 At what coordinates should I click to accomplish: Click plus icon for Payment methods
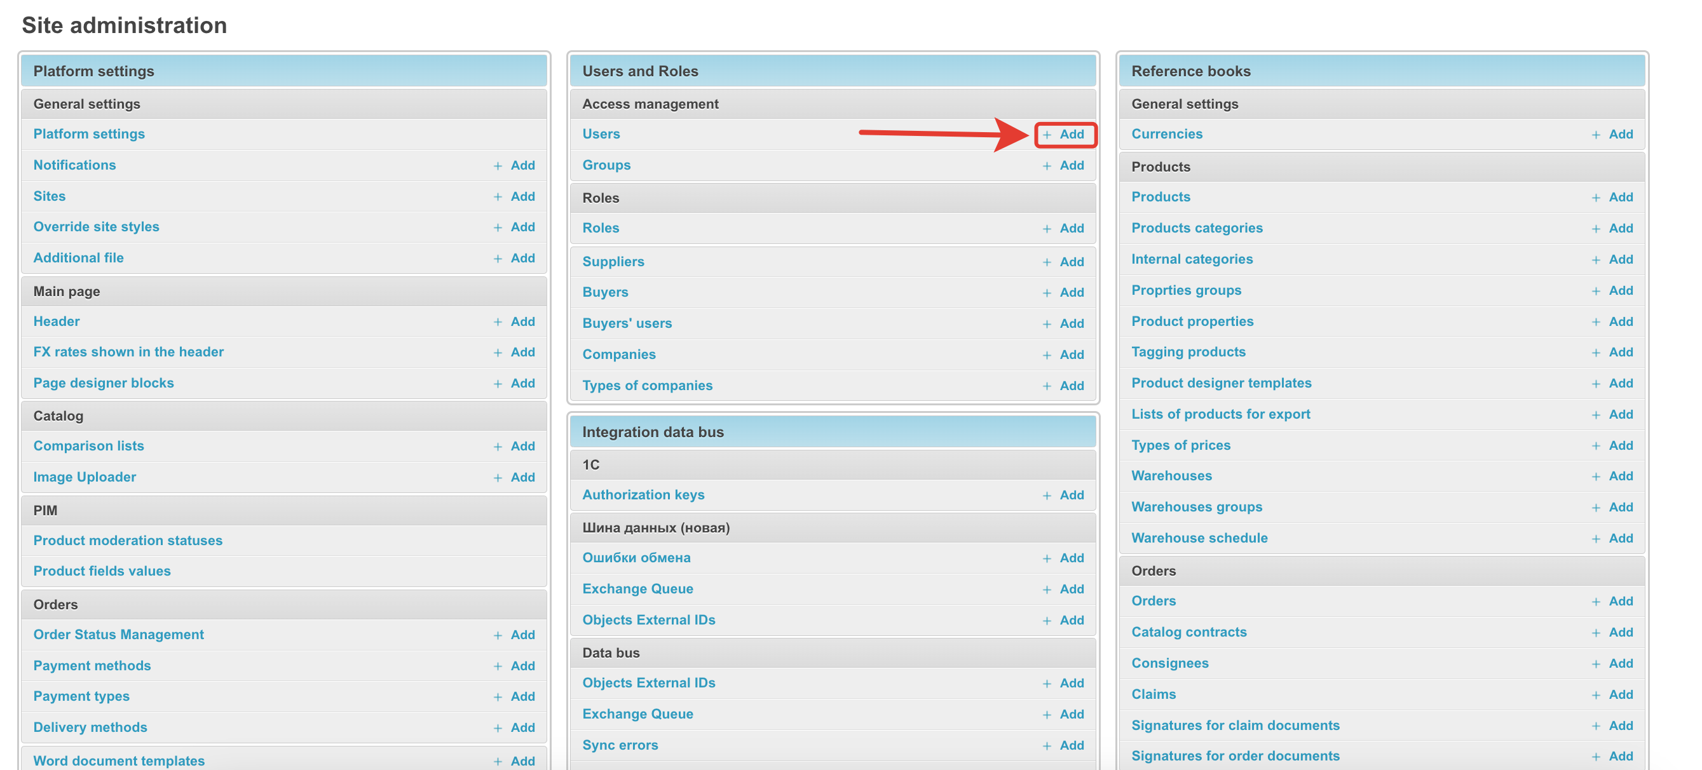(x=498, y=666)
